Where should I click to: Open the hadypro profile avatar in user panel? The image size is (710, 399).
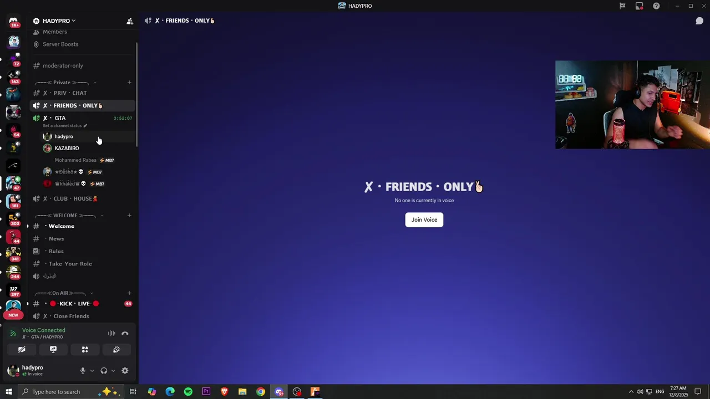coord(13,371)
